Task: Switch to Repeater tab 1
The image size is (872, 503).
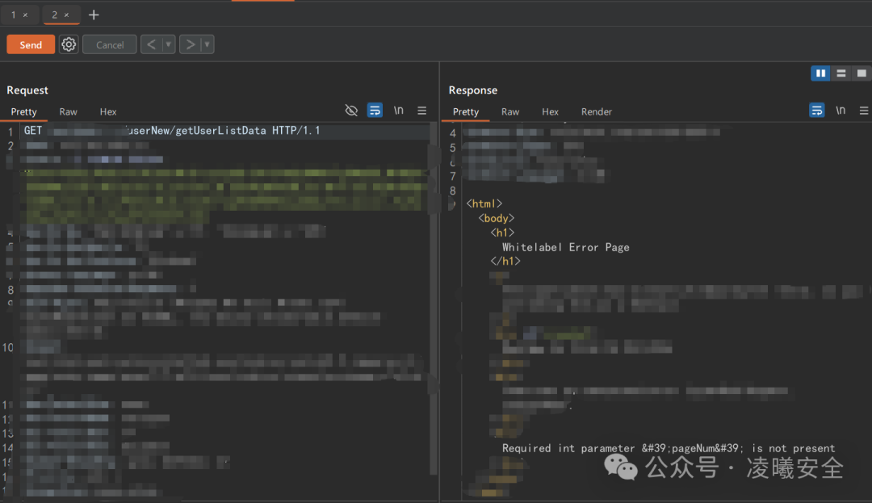Action: [14, 15]
